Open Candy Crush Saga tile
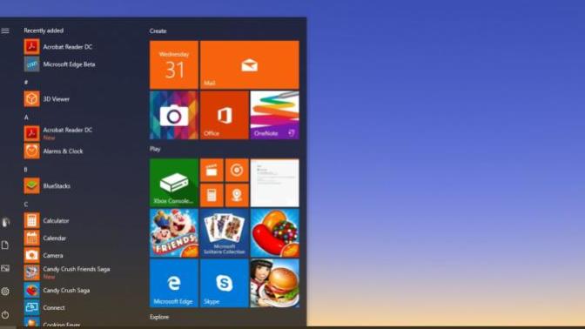Viewport: 585px width, 329px height. [x=274, y=233]
